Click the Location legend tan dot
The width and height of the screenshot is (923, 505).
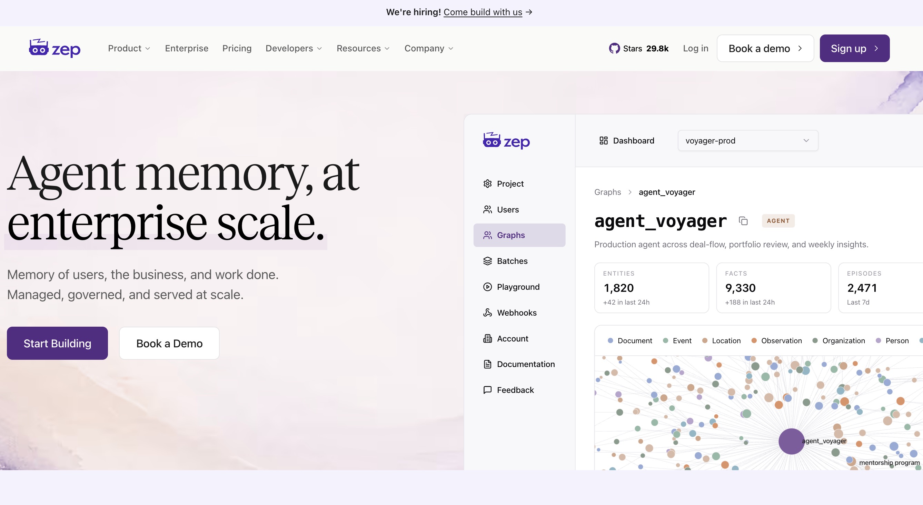pos(705,340)
